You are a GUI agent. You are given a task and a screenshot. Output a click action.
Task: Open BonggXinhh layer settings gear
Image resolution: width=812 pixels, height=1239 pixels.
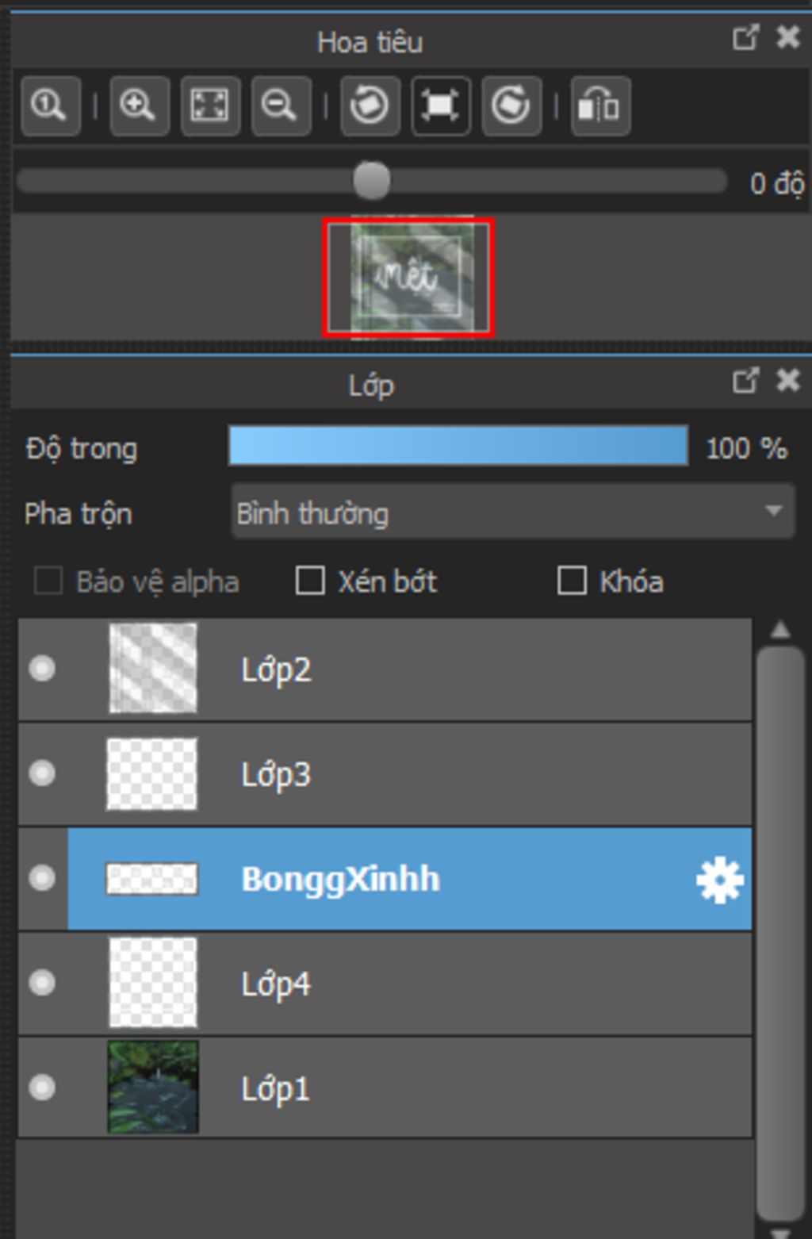(x=719, y=880)
